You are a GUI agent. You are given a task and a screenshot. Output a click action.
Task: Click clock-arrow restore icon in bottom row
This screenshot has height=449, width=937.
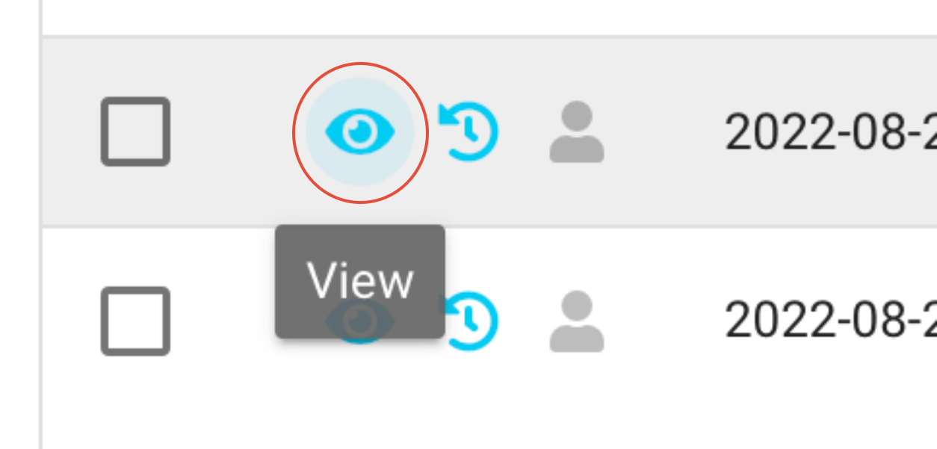click(x=471, y=321)
